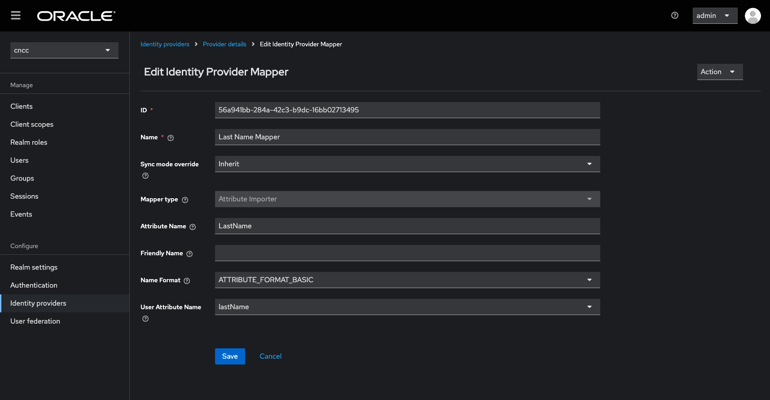Show help for User Attribute Name
Screen dimensions: 770x400
[x=145, y=319]
